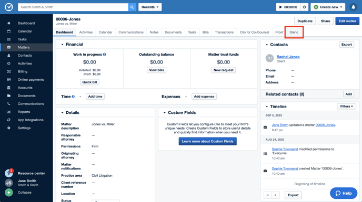
Task: Click the Edit matter button
Action: [x=347, y=21]
